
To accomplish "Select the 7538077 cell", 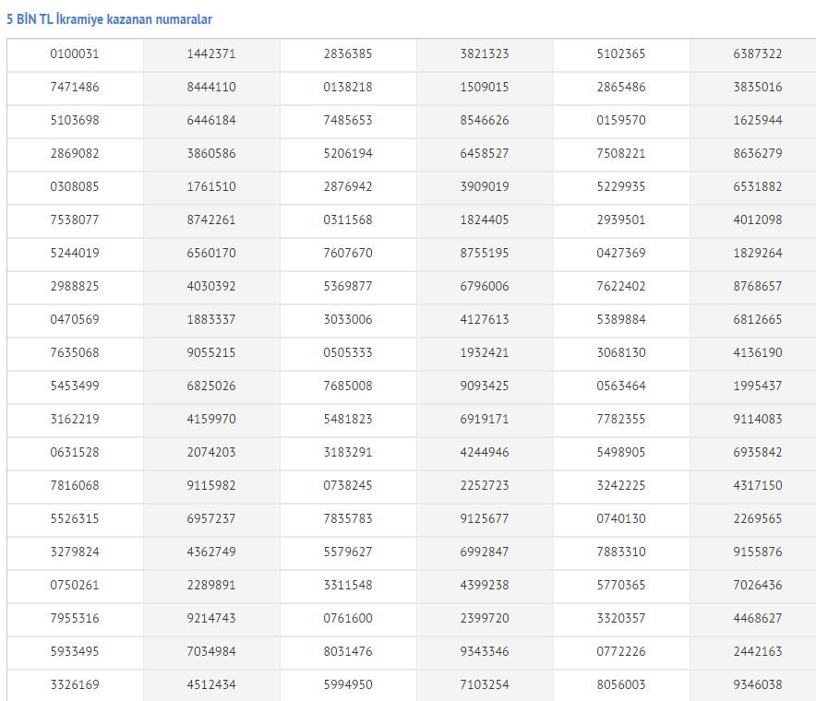I will pyautogui.click(x=75, y=220).
